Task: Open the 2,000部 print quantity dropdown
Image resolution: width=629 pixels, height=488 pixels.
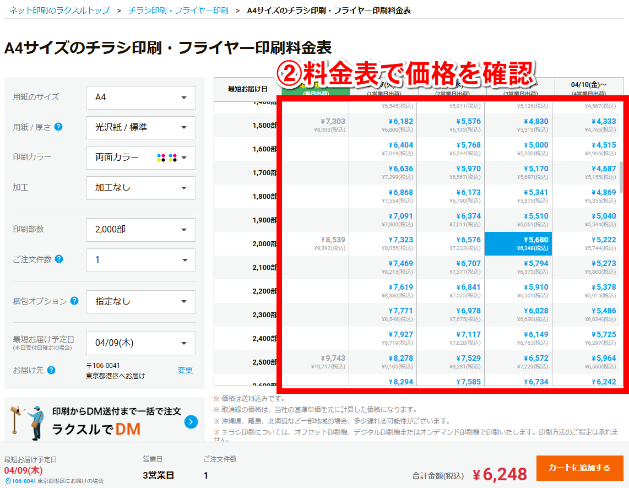Action: click(x=140, y=230)
